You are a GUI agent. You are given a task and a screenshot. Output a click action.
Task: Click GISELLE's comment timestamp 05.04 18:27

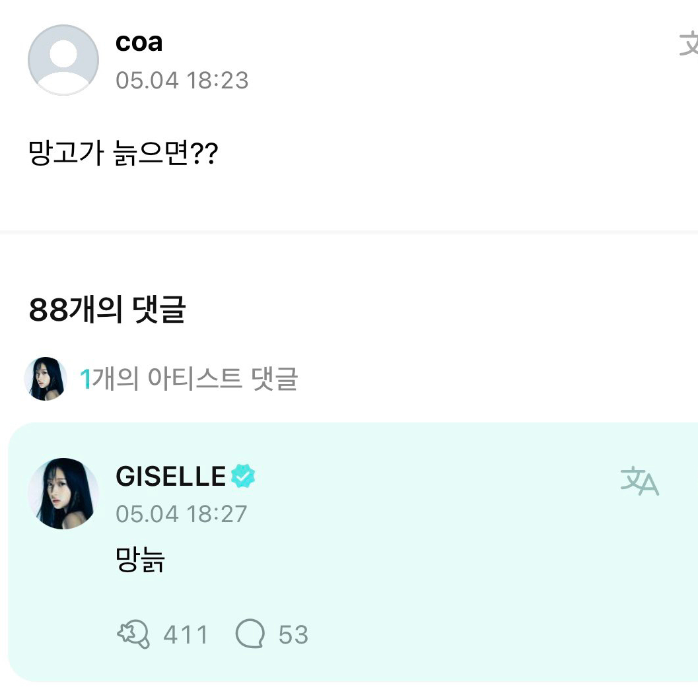tap(182, 514)
